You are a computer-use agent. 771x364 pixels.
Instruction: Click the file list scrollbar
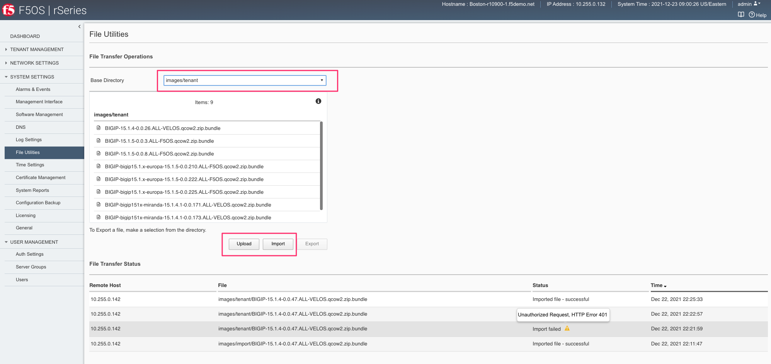click(x=321, y=166)
